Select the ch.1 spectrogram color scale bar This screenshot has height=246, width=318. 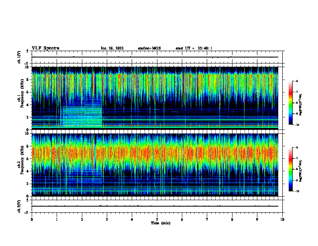(x=290, y=103)
